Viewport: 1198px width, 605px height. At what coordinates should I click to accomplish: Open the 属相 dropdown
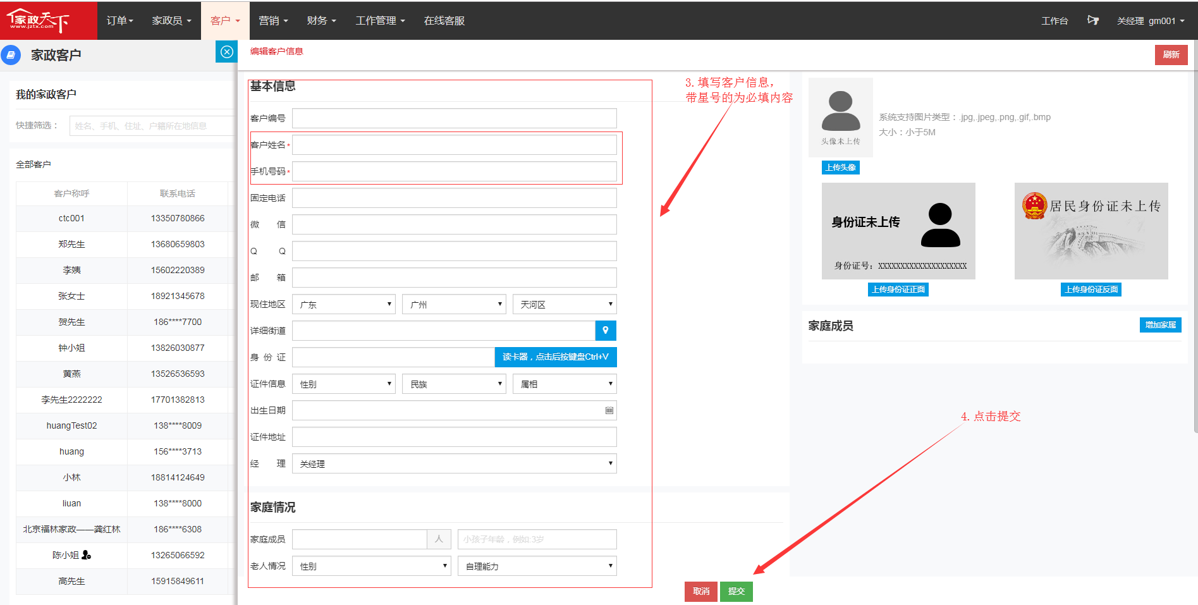[565, 384]
